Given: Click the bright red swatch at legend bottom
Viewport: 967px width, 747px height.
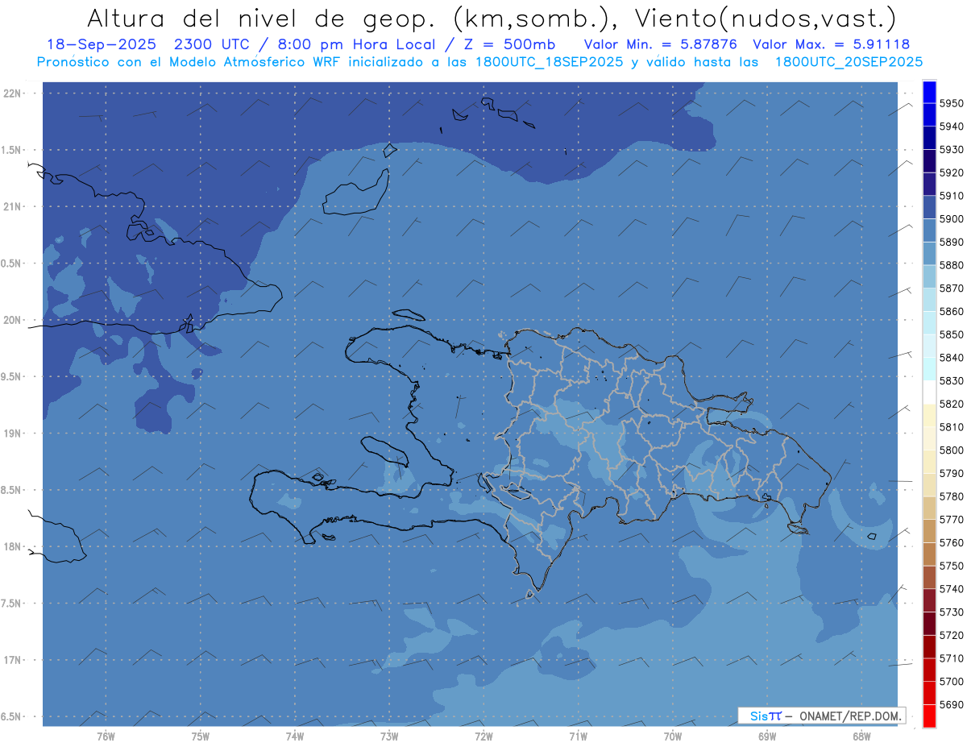Looking at the screenshot, I should 929,716.
